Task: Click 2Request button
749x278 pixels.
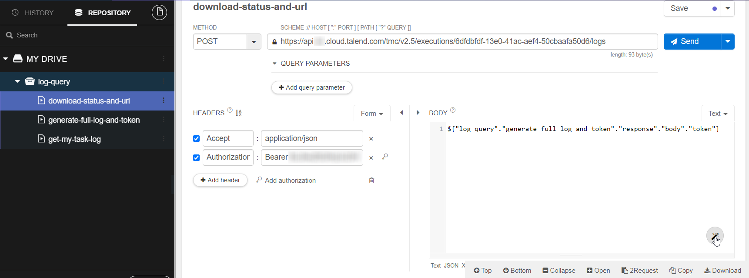Action: 640,271
